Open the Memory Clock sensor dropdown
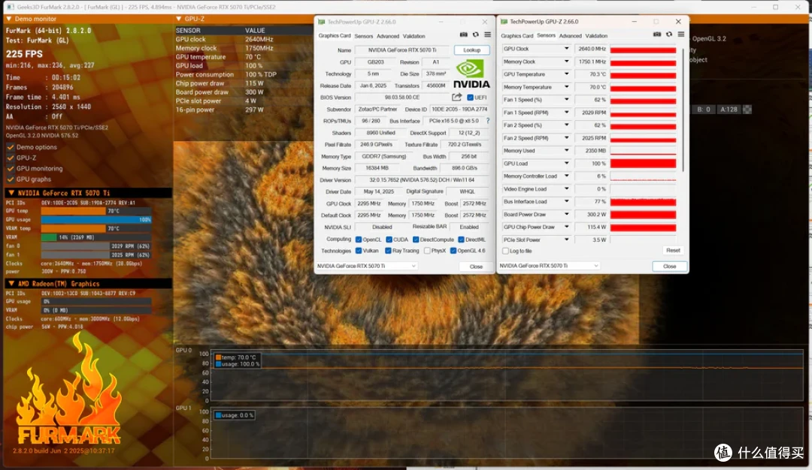 click(x=566, y=62)
